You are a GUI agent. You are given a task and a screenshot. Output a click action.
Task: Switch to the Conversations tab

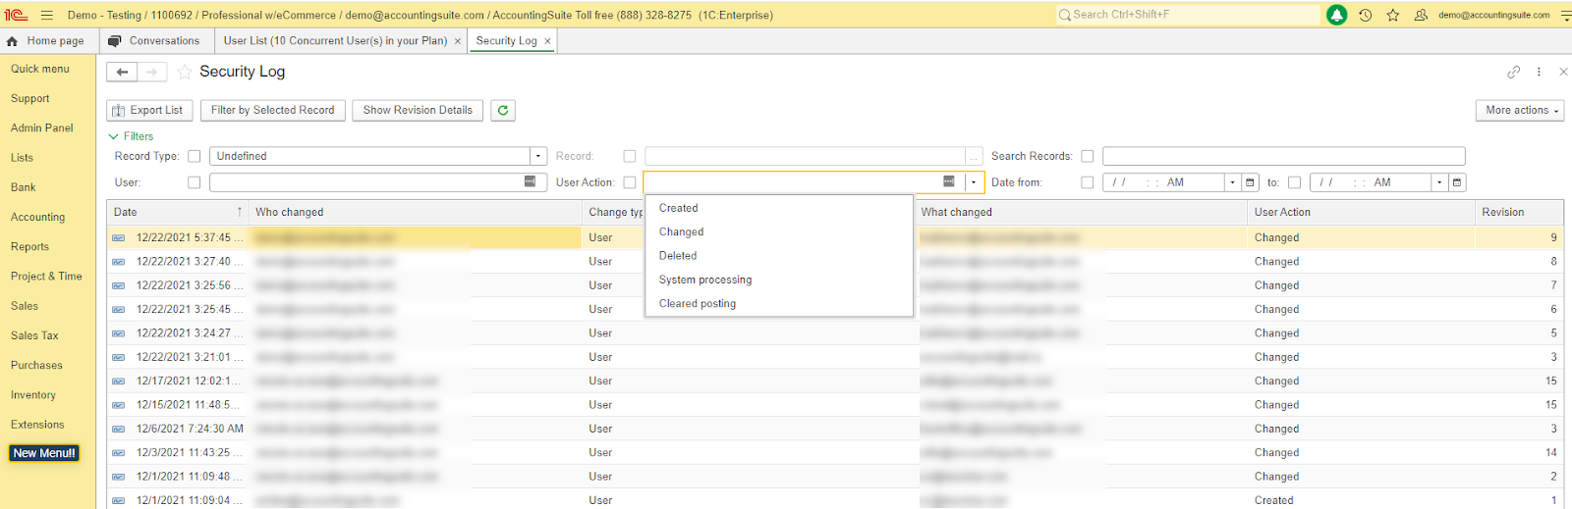coord(154,41)
